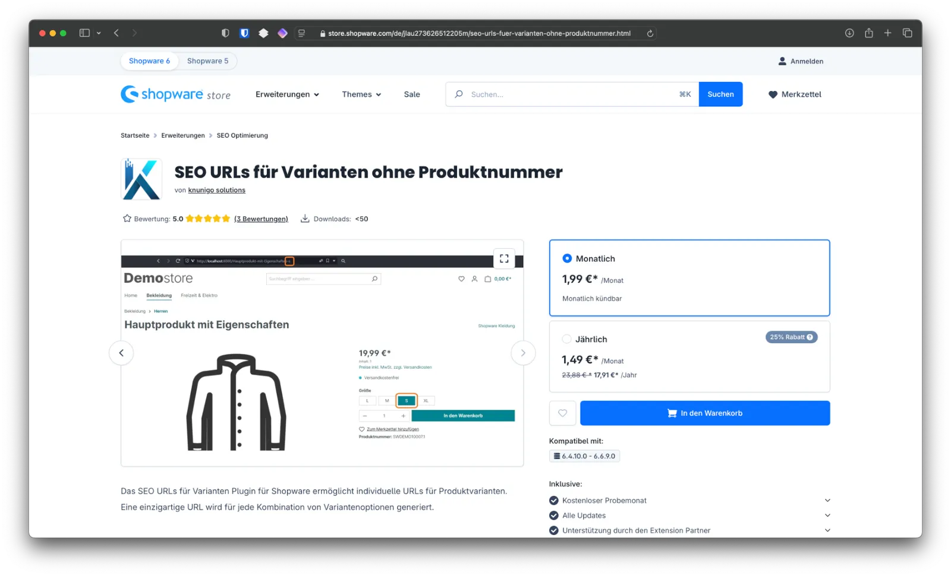Open the Safari share sheet
The width and height of the screenshot is (951, 576).
point(868,33)
